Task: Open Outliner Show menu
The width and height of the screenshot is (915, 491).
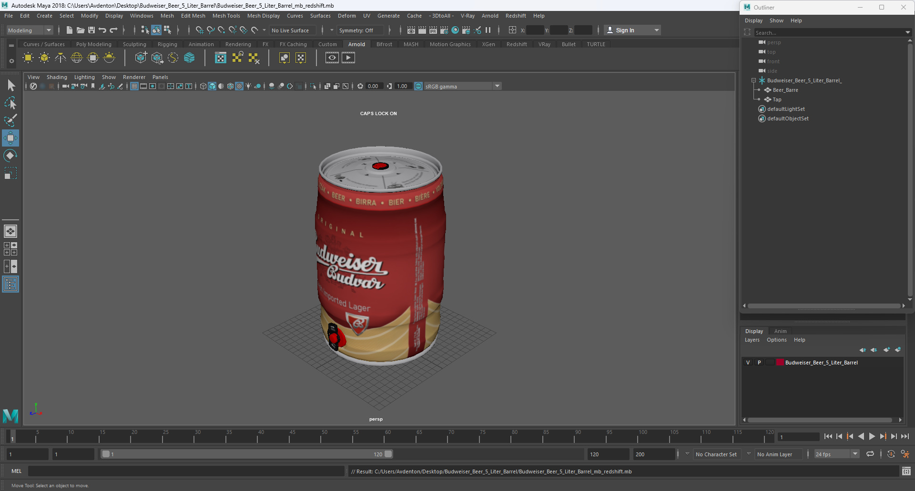Action: [776, 20]
